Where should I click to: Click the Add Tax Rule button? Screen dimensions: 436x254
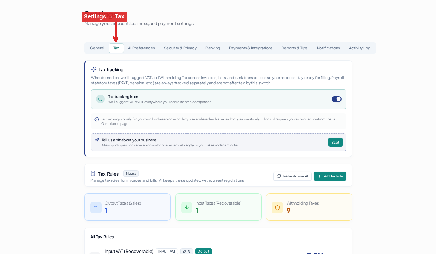330,176
